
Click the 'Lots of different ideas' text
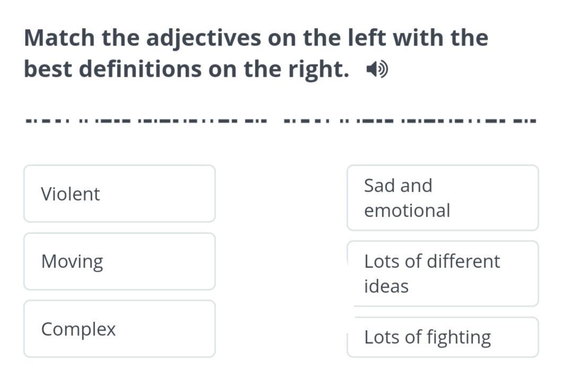pos(432,273)
